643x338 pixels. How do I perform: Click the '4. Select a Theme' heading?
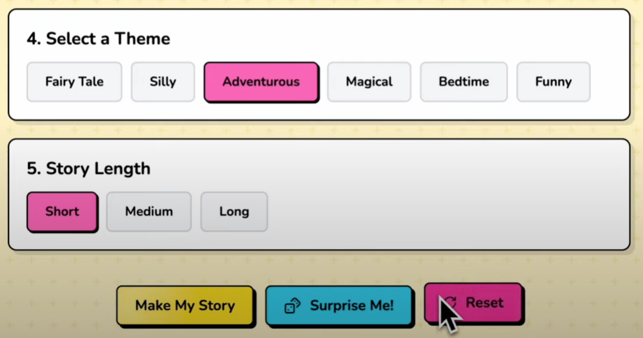(98, 39)
